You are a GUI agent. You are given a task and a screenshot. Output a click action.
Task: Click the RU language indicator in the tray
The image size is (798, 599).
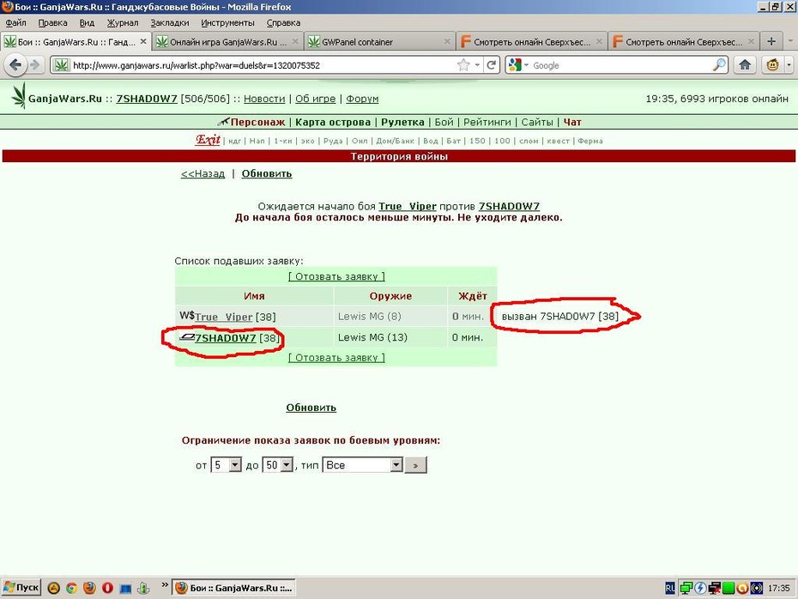click(670, 589)
